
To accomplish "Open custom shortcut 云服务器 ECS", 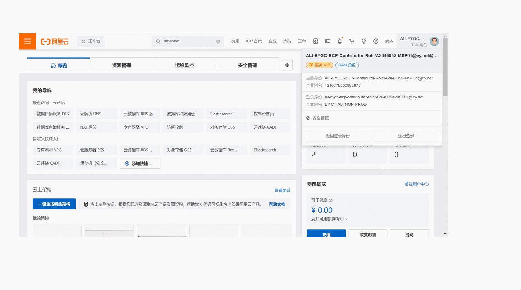I will [96, 150].
